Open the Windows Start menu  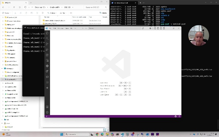click(x=62, y=134)
